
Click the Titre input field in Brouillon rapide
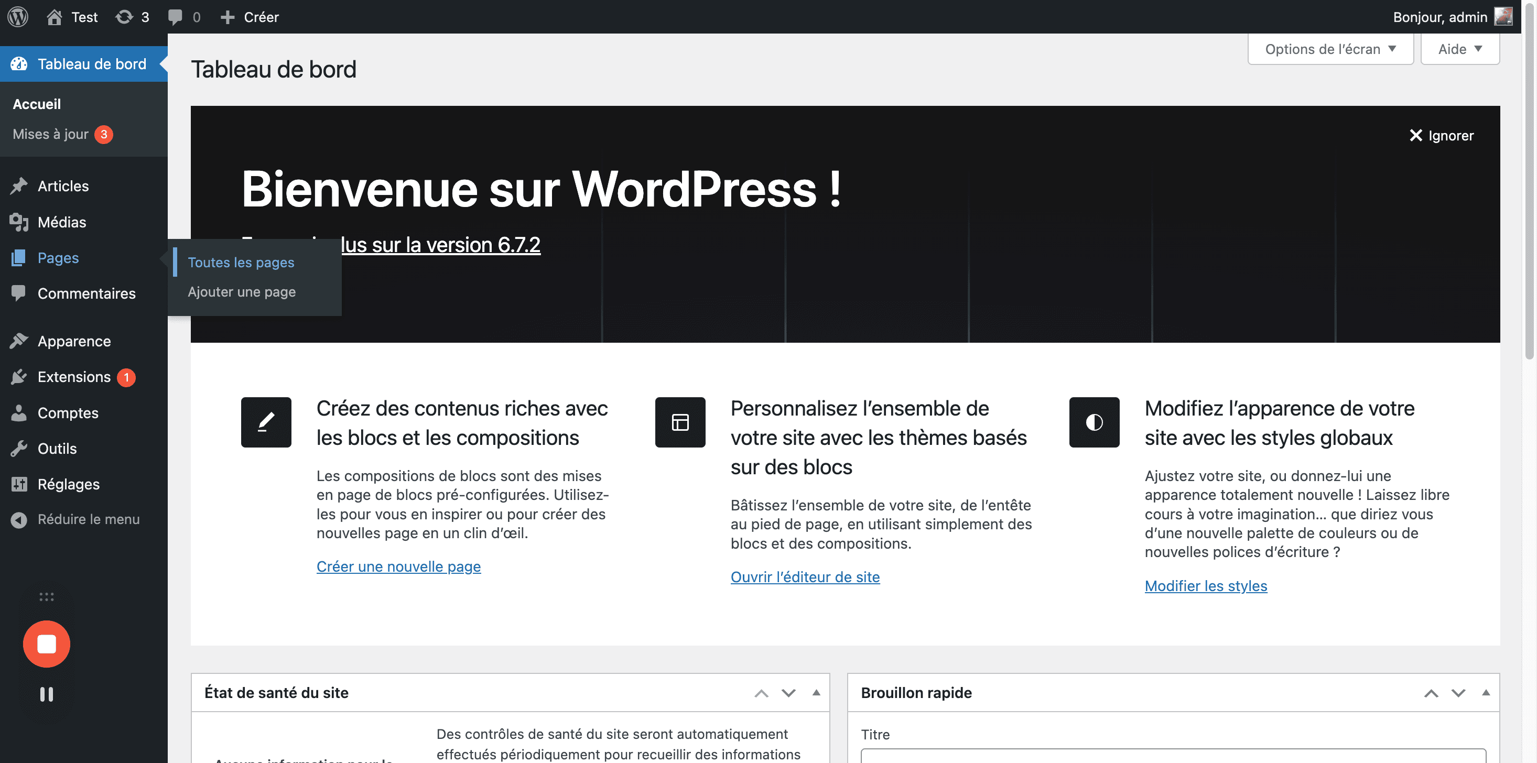(x=1173, y=755)
